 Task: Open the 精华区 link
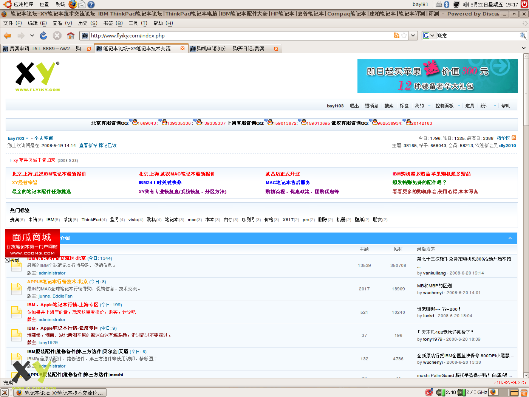[x=503, y=138]
